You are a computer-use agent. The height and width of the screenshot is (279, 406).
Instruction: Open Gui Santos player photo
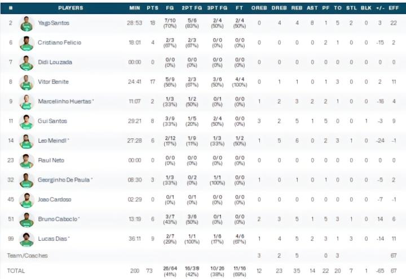click(27, 122)
